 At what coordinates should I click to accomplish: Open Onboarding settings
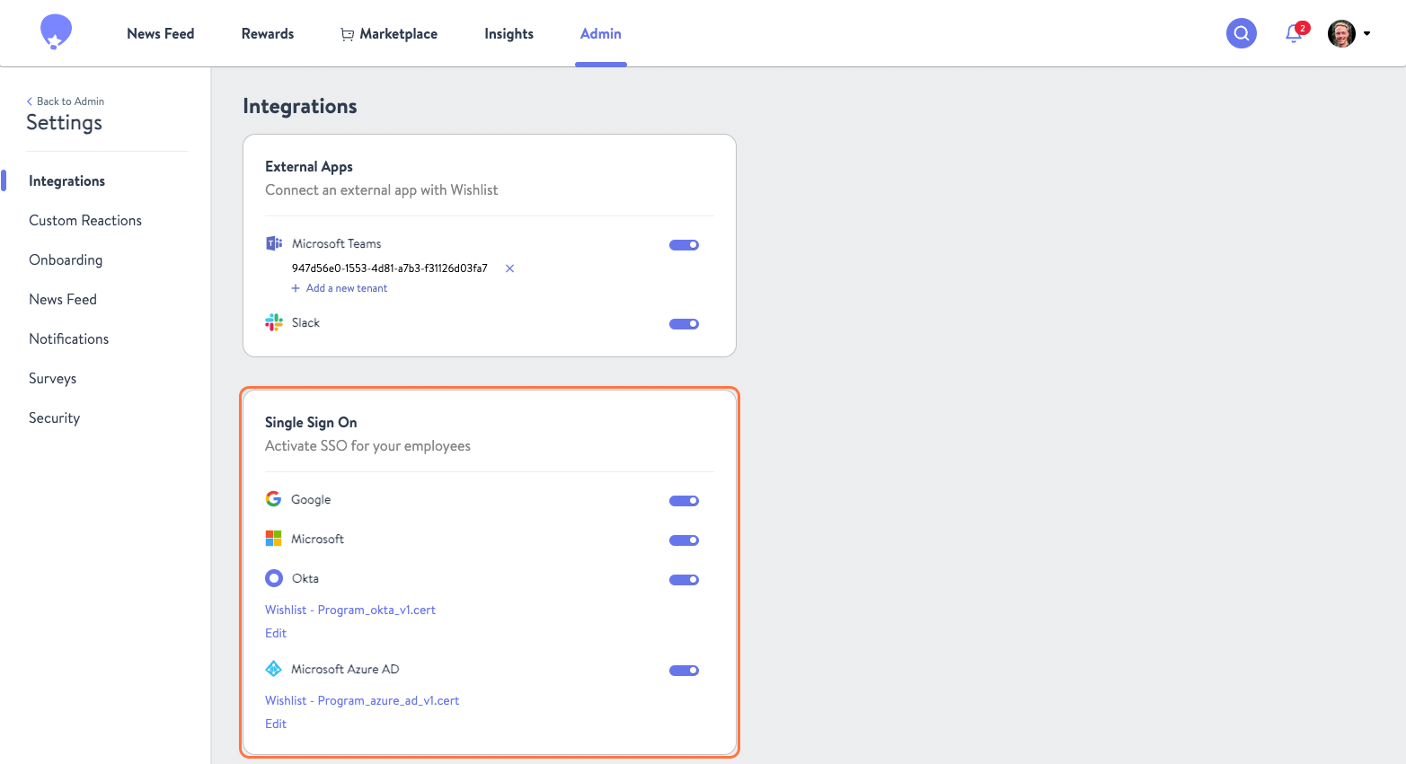66,259
